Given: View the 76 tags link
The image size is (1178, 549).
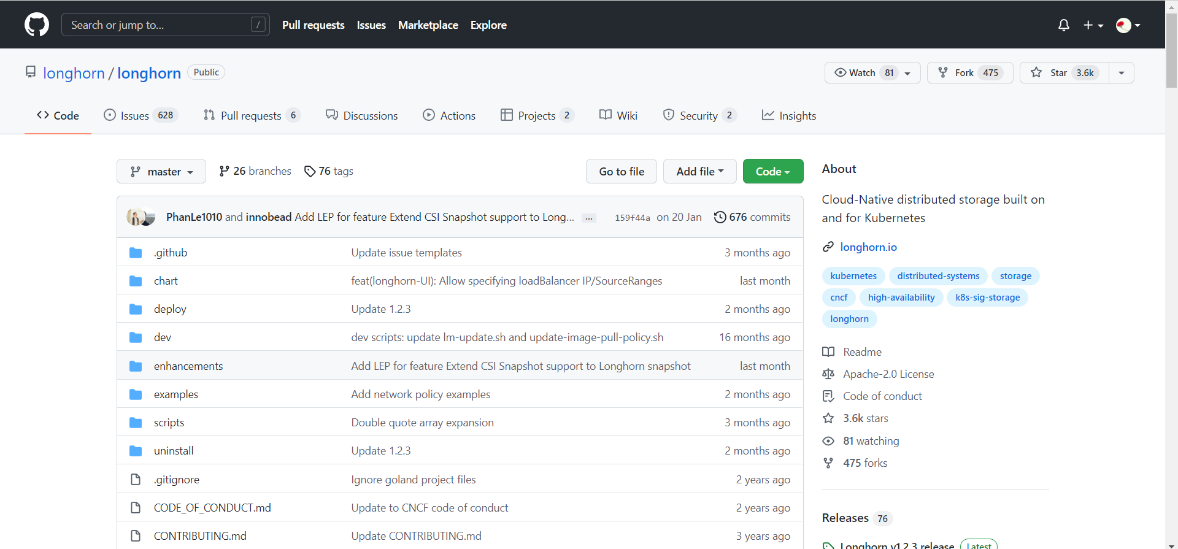Looking at the screenshot, I should coord(329,171).
